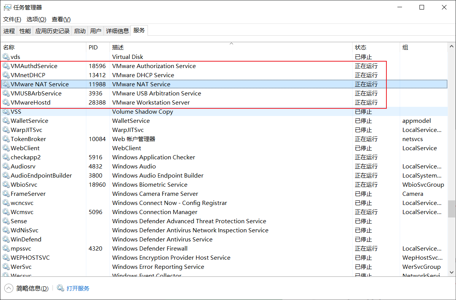The height and width of the screenshot is (300, 456).
Task: Click the WarpJITSvc service icon
Action: tap(6, 130)
